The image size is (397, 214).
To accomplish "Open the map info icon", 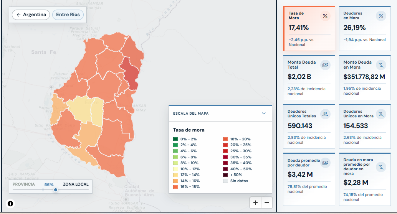I will pos(10,203).
